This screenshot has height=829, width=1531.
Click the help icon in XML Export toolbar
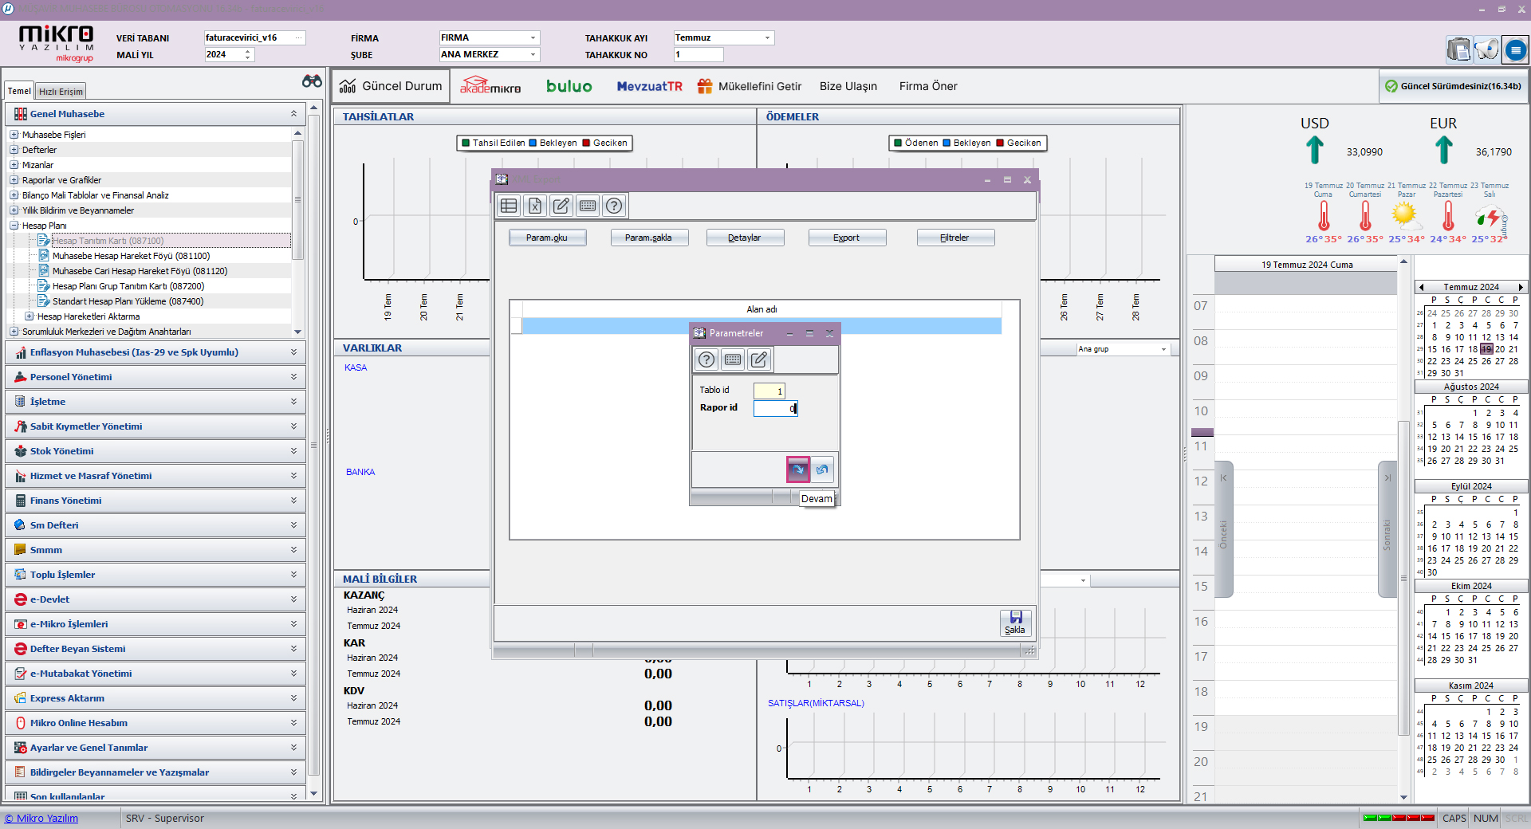(x=614, y=206)
